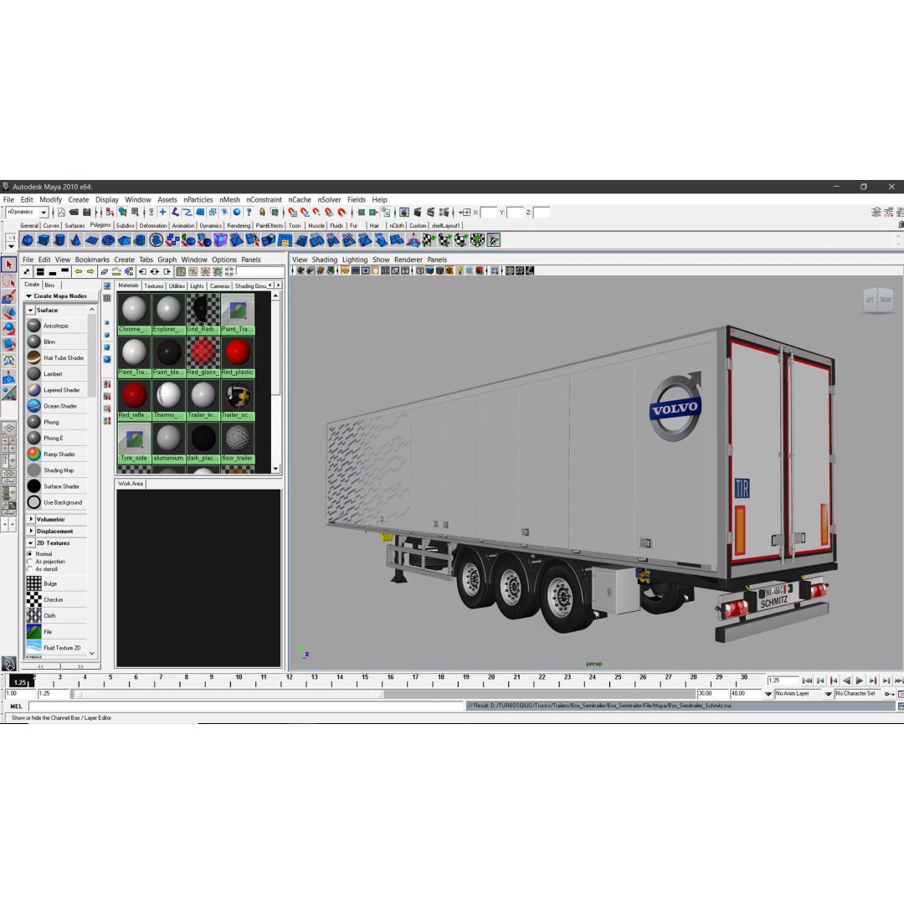Collapse the Create Maya Nodes section
The height and width of the screenshot is (904, 904).
28,295
